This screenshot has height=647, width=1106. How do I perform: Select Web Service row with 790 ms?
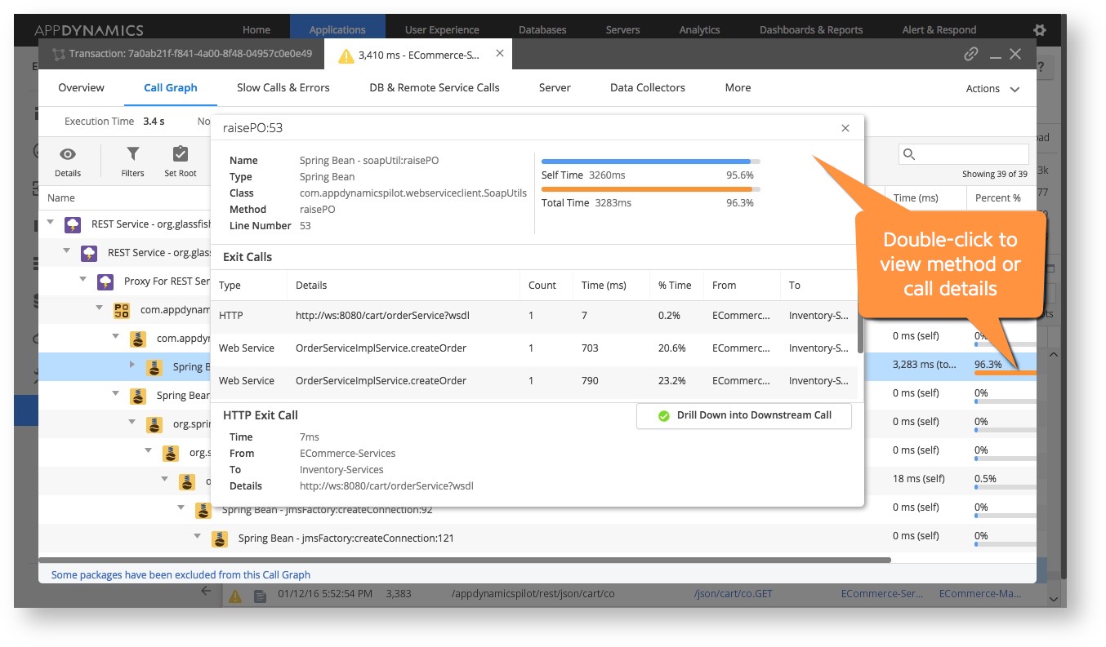(x=533, y=381)
